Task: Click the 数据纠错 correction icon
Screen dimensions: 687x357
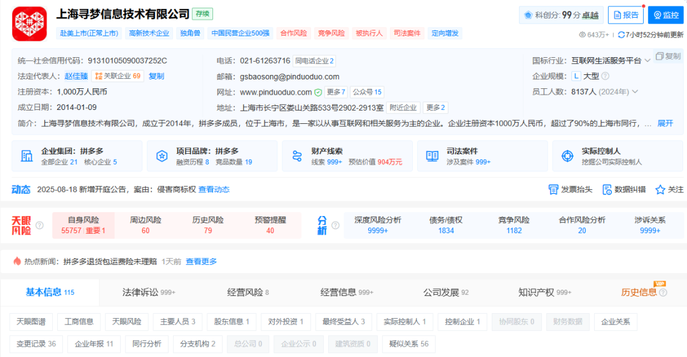Action: 607,189
